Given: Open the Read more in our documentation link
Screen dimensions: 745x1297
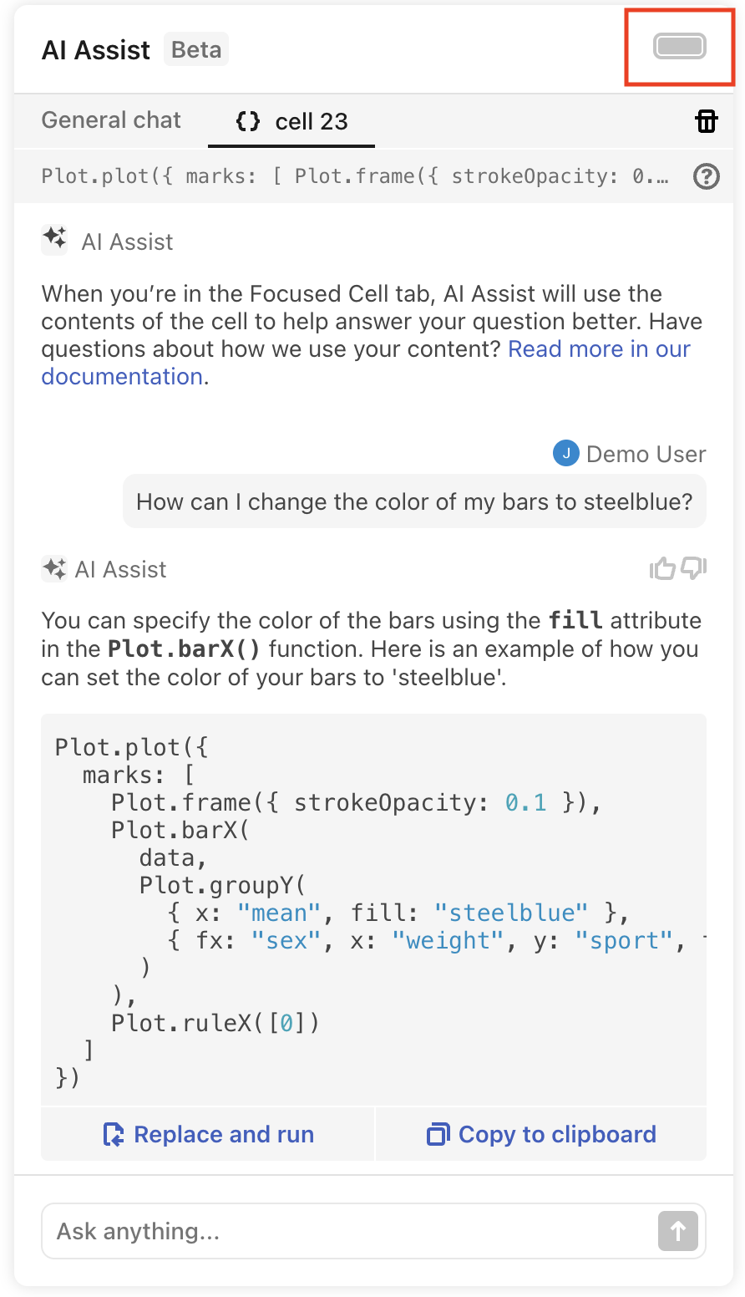Looking at the screenshot, I should [599, 349].
